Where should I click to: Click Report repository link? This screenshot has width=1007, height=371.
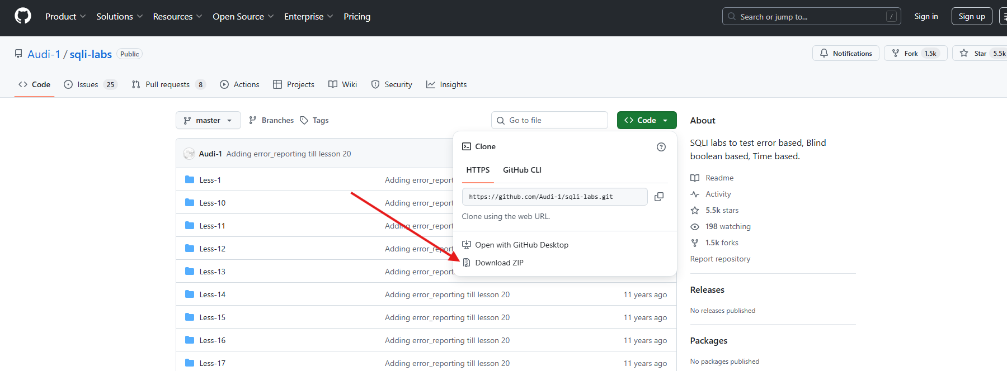(x=720, y=259)
